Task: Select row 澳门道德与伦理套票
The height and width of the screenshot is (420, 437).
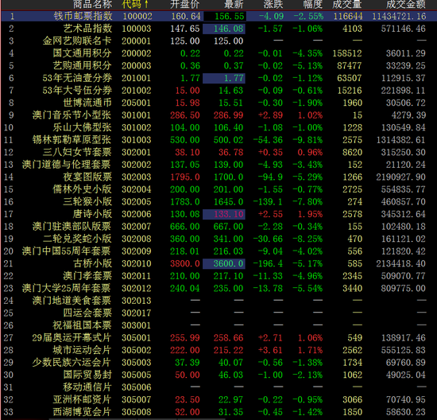Action: [x=218, y=165]
